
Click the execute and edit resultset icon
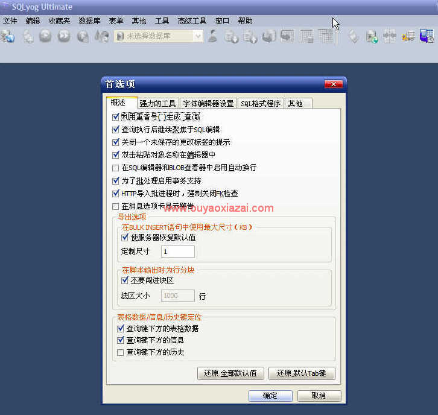click(83, 36)
